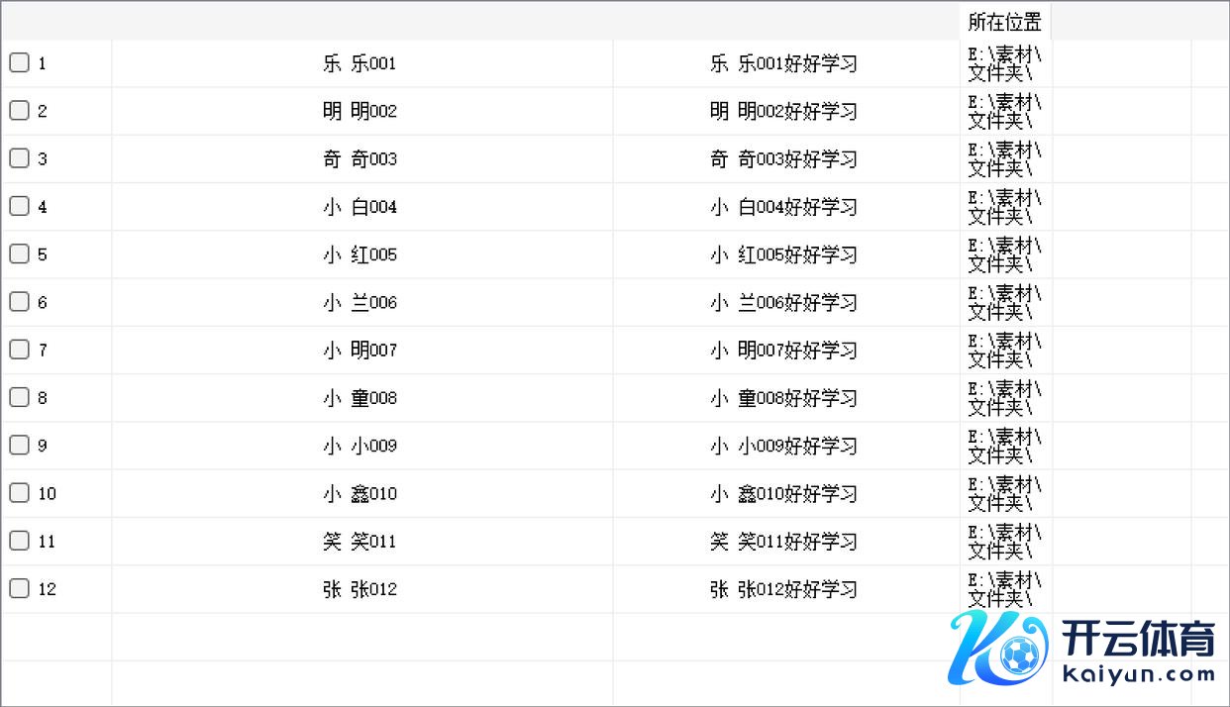The width and height of the screenshot is (1230, 707).
Task: Enable the checkbox for row 5
Action: [x=19, y=253]
